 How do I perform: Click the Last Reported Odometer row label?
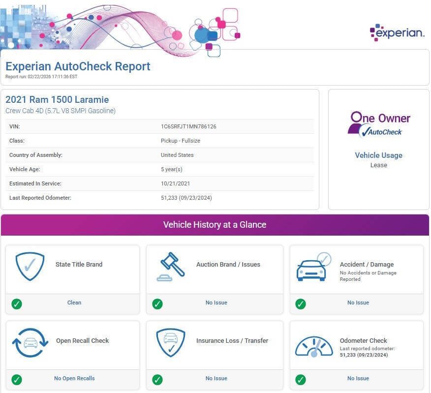coord(40,198)
